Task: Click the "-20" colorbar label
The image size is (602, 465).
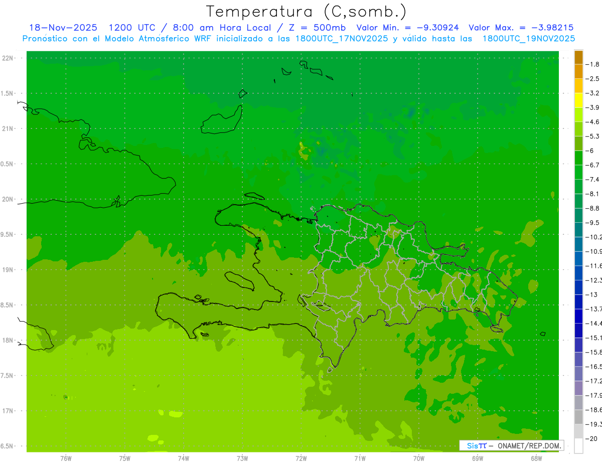Action: tap(591, 438)
